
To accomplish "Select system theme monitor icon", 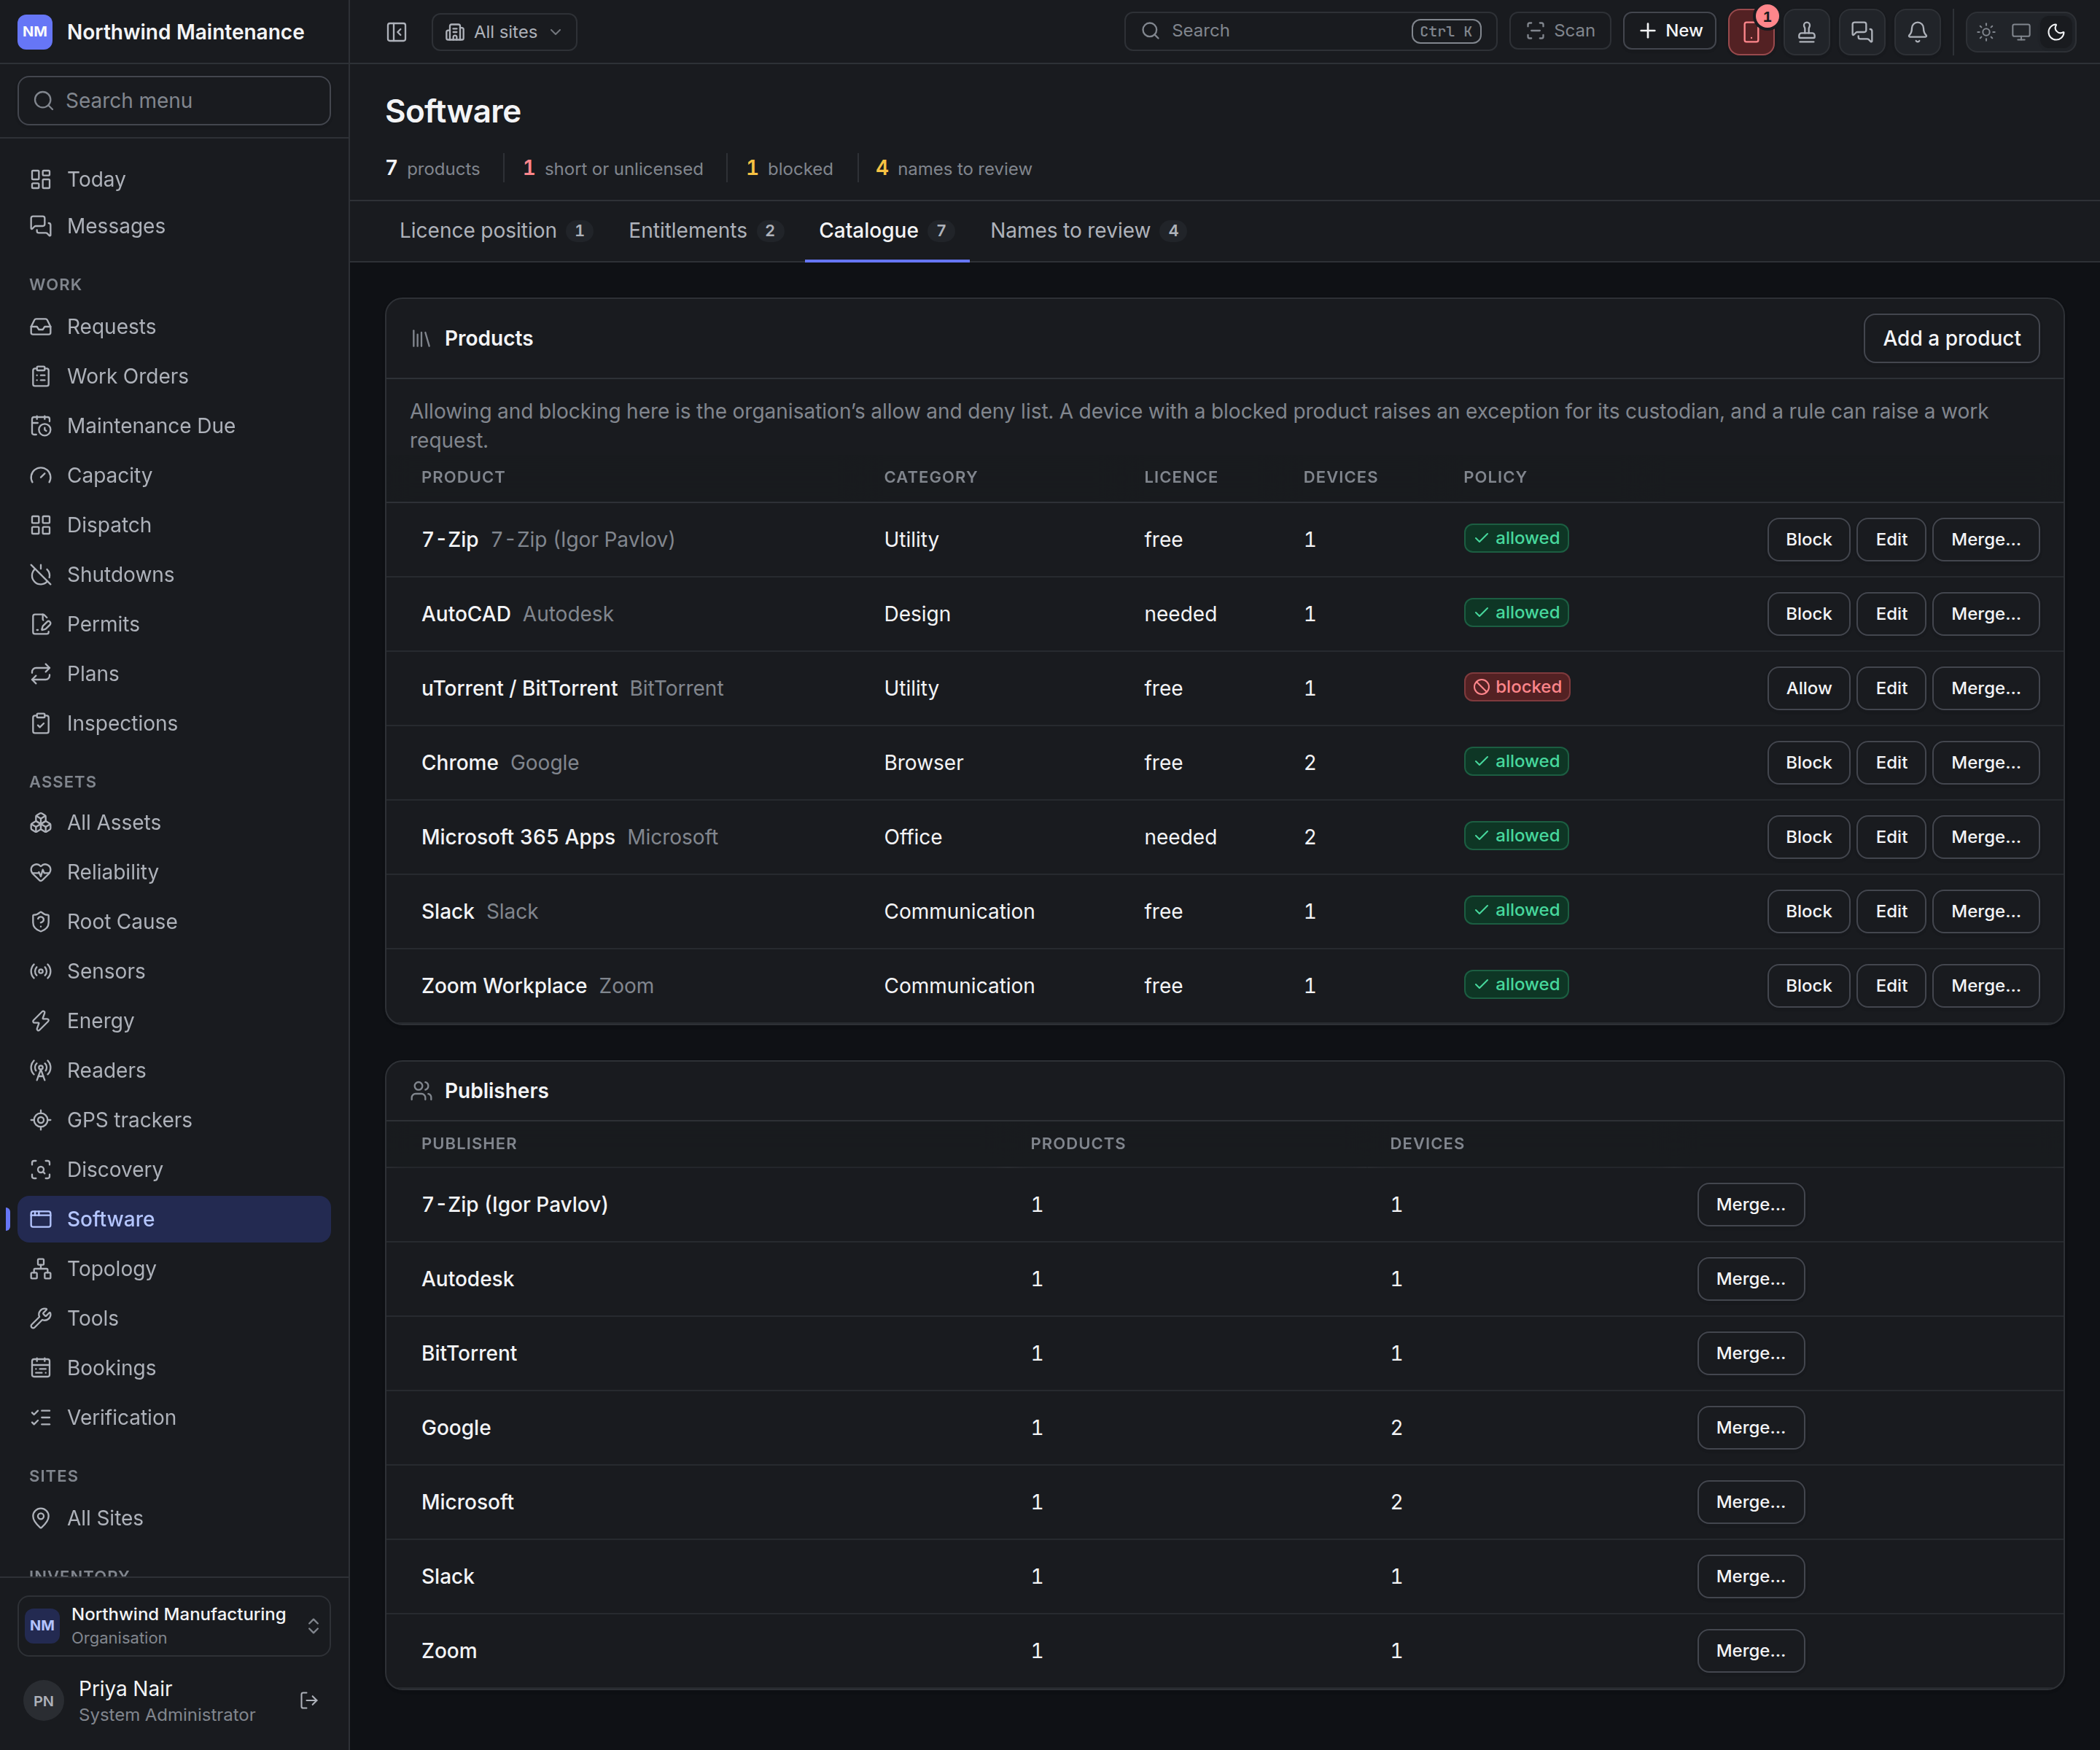I will coord(2021,32).
